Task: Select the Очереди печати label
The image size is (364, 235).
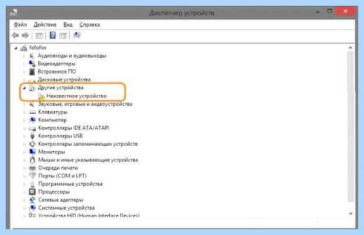Action: pos(58,168)
